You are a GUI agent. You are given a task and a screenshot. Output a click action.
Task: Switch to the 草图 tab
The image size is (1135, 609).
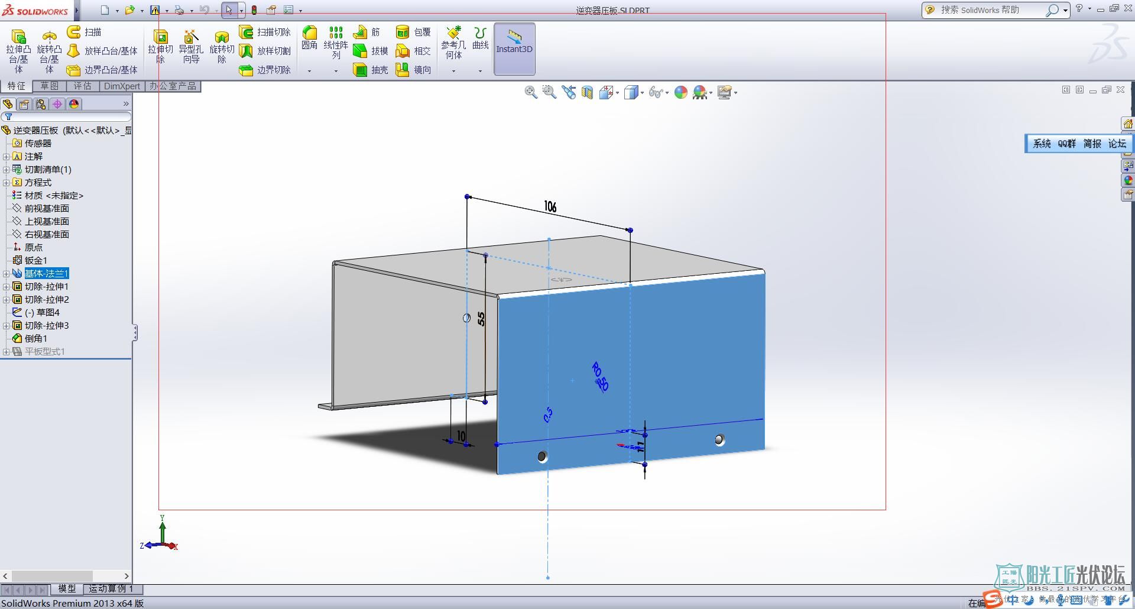tap(50, 86)
